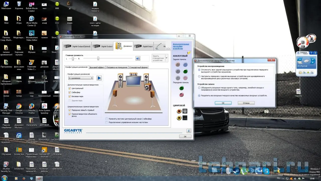Open the Realtek information icon
Viewport: 321px width, 181px height.
(x=189, y=131)
